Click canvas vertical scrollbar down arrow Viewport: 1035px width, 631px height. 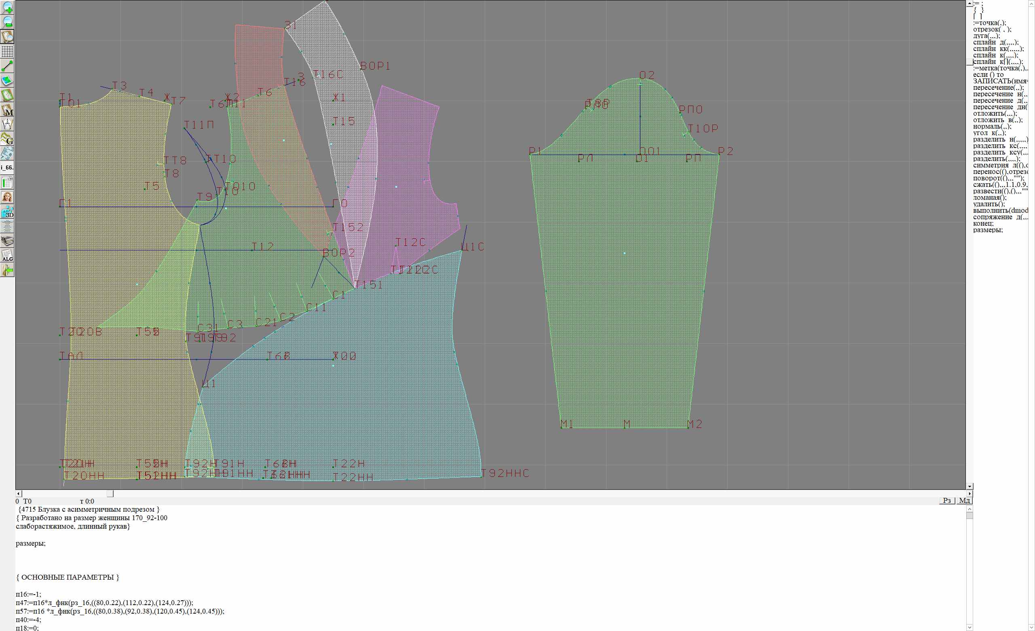(x=970, y=486)
